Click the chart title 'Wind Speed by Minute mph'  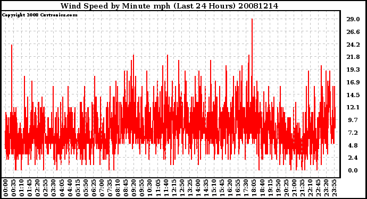115,6
